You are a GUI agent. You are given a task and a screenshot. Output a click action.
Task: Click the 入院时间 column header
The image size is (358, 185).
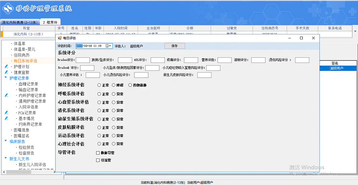tap(121, 28)
